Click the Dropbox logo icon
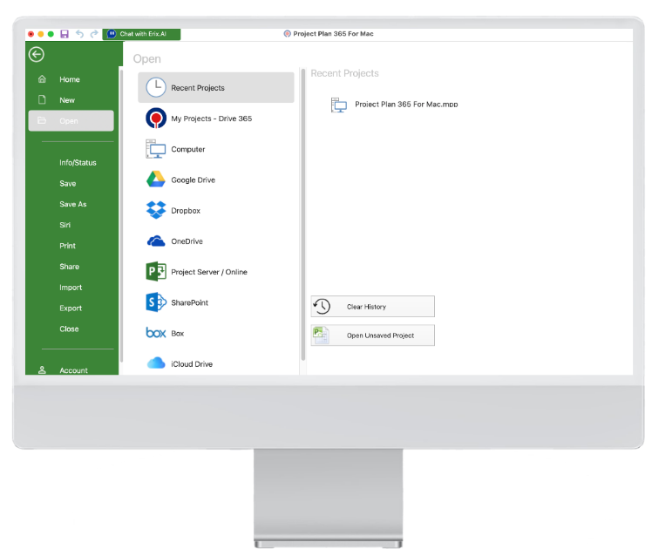 [x=156, y=210]
